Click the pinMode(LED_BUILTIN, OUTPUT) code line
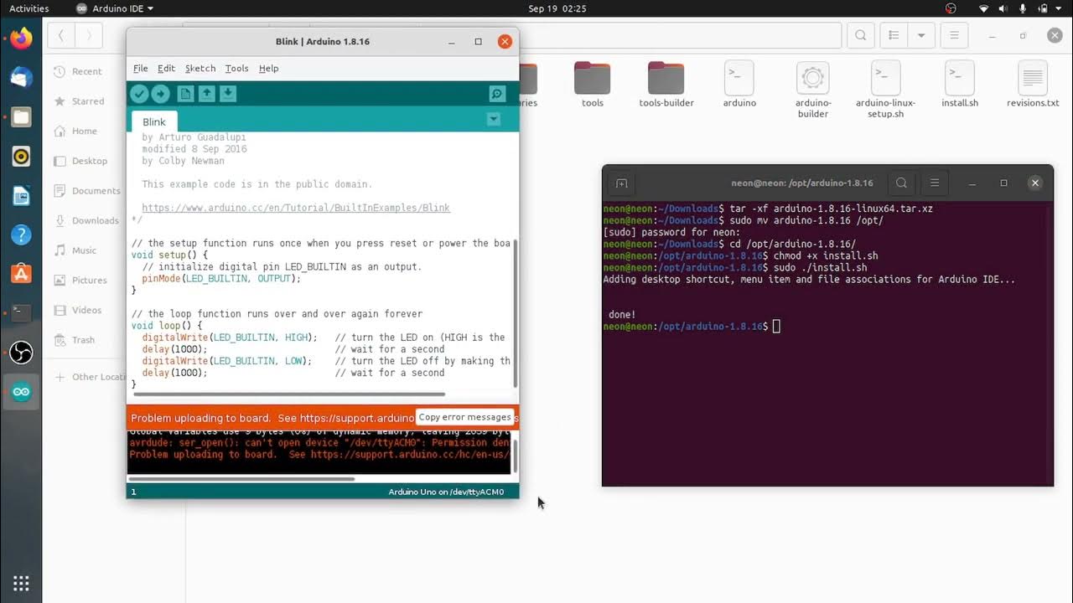The width and height of the screenshot is (1073, 603). 221,279
